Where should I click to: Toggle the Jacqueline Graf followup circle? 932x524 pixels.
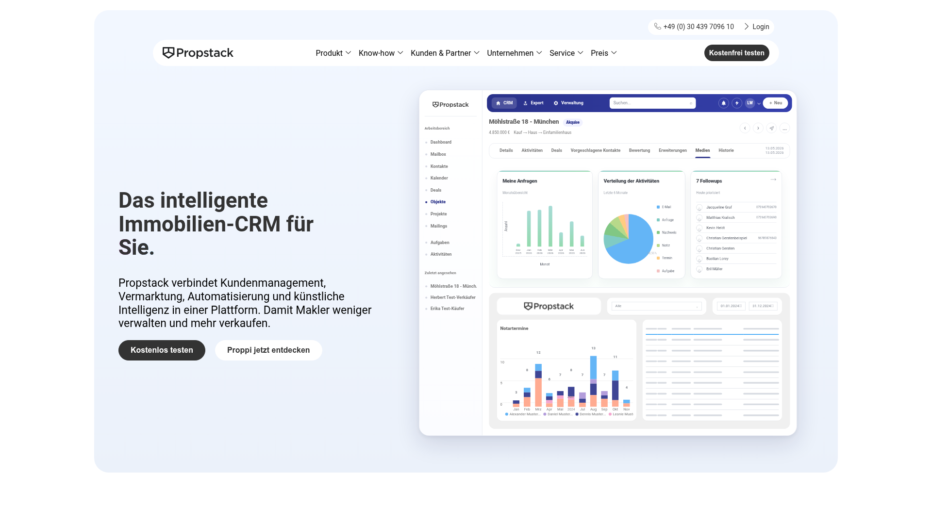(x=699, y=207)
